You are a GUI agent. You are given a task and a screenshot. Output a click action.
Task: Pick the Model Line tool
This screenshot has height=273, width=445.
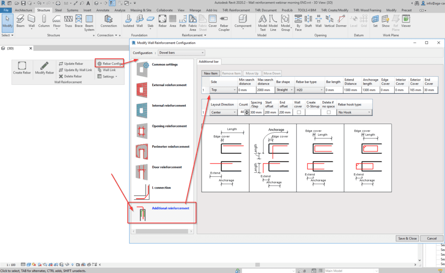(273, 23)
